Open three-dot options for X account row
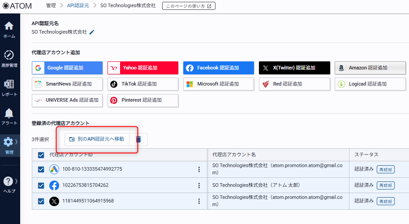409x224 pixels. [198, 201]
